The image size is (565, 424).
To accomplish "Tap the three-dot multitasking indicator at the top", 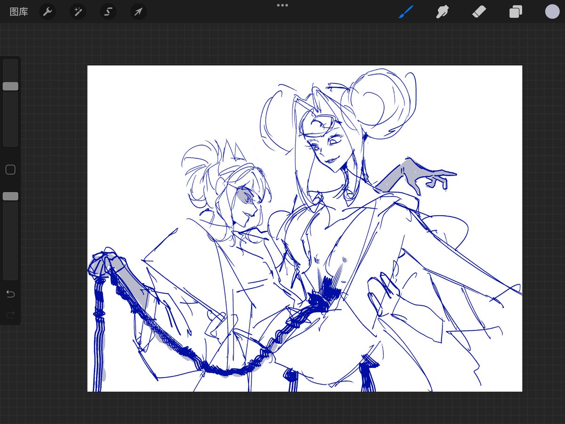I will [282, 5].
